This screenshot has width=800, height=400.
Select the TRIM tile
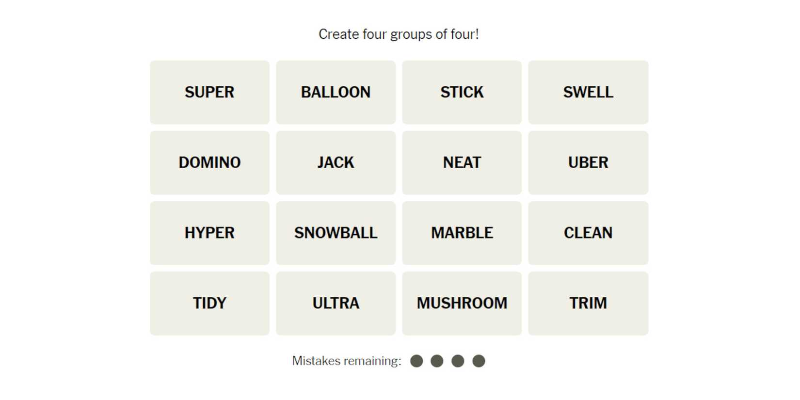click(x=588, y=303)
